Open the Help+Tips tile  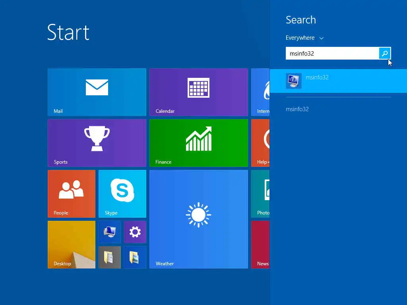260,143
